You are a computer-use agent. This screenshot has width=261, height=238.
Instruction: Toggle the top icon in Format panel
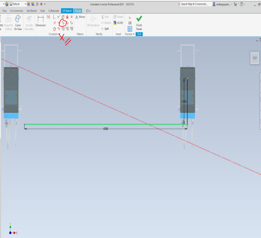click(x=130, y=17)
